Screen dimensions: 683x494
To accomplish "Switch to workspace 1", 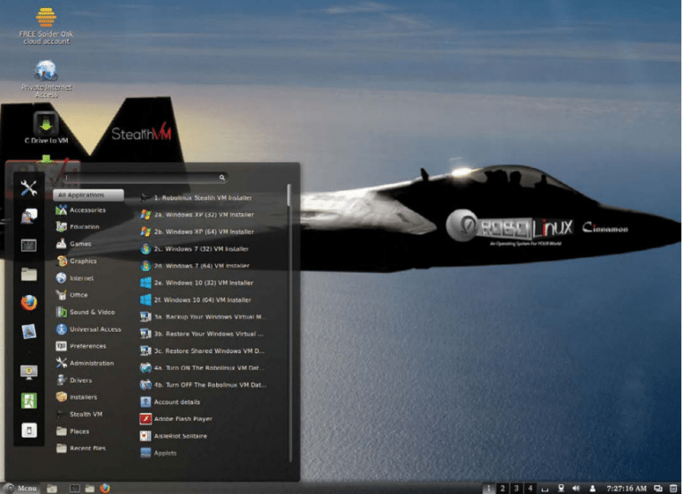I will point(488,489).
